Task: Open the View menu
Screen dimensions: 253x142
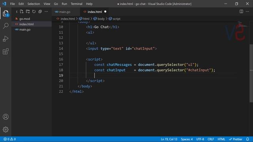Action: [47, 4]
